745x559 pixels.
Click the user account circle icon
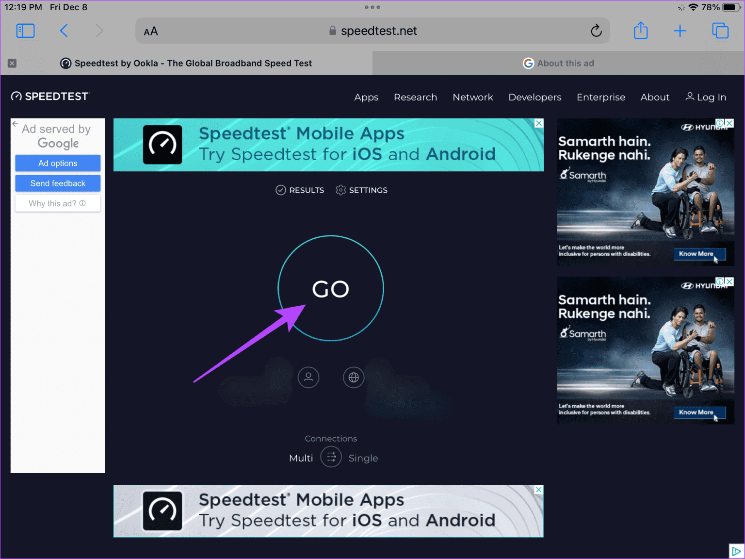(x=308, y=377)
